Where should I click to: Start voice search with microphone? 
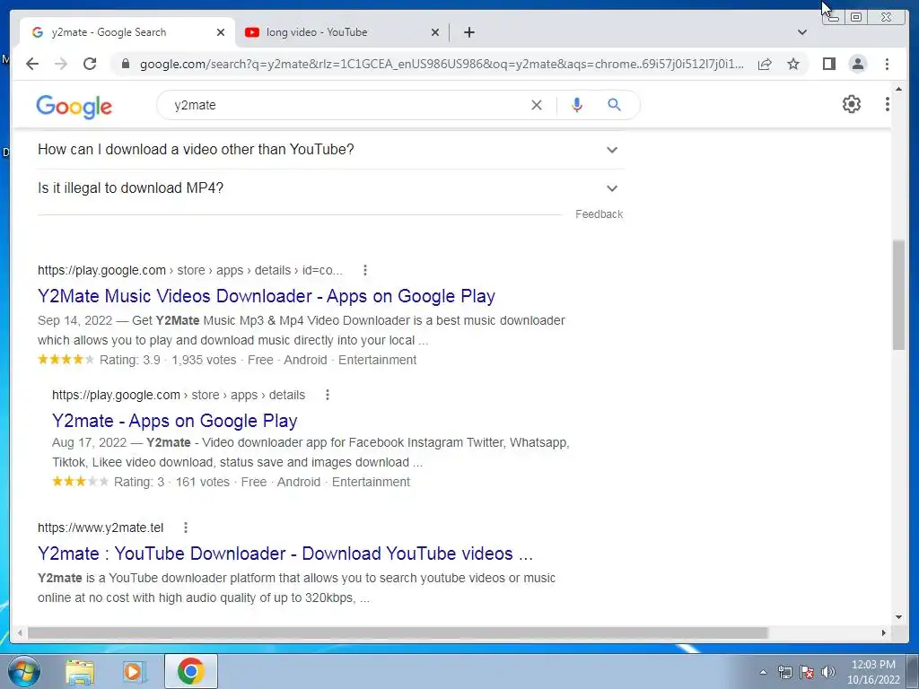[577, 105]
